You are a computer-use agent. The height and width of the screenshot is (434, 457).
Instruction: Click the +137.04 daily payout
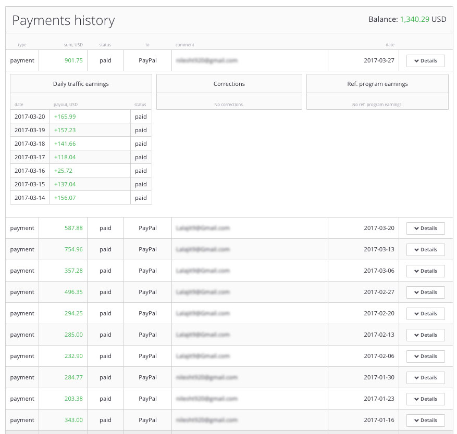pos(65,184)
